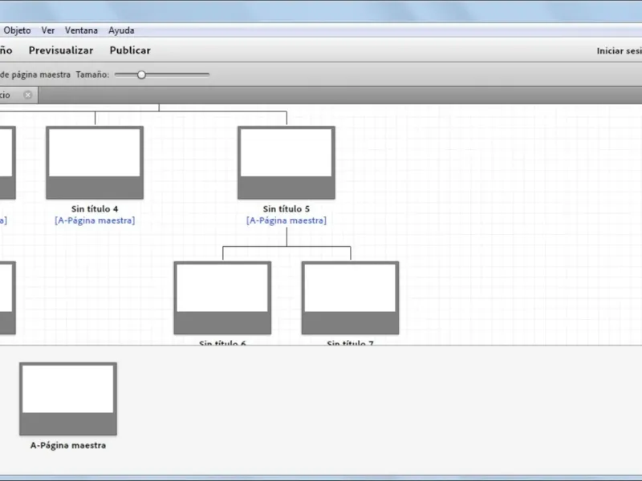
Task: Click master link under Sin título 4
Action: pos(95,220)
